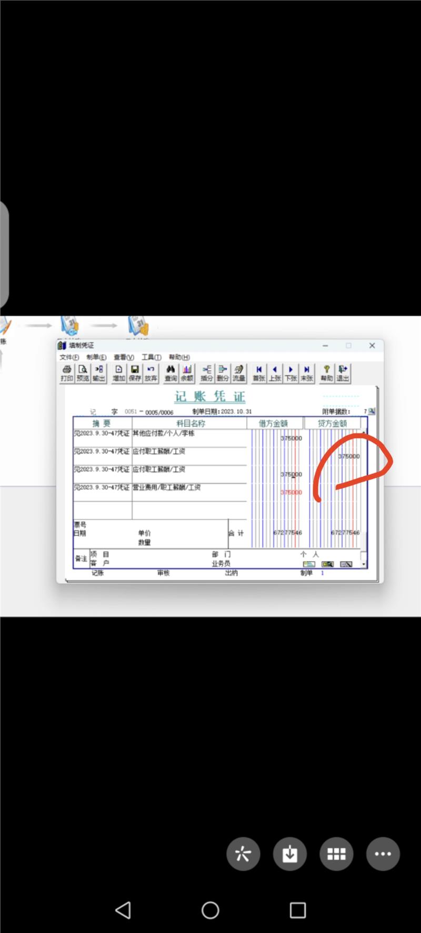
Task: Click the scroll-down arrow of entry list
Action: [364, 564]
